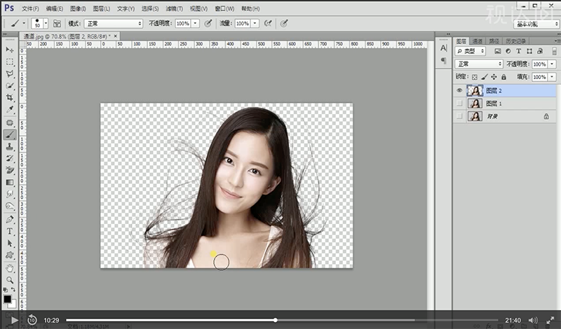Select the Clone Stamp tool
The width and height of the screenshot is (561, 329).
pos(10,146)
